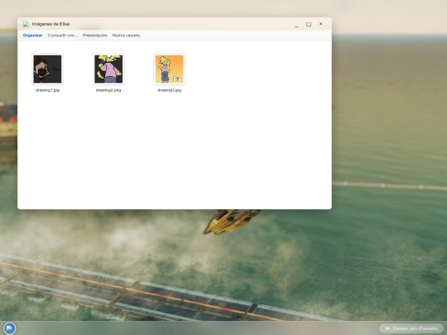The width and height of the screenshot is (447, 335).
Task: Open the Compartir con... menu
Action: (62, 36)
